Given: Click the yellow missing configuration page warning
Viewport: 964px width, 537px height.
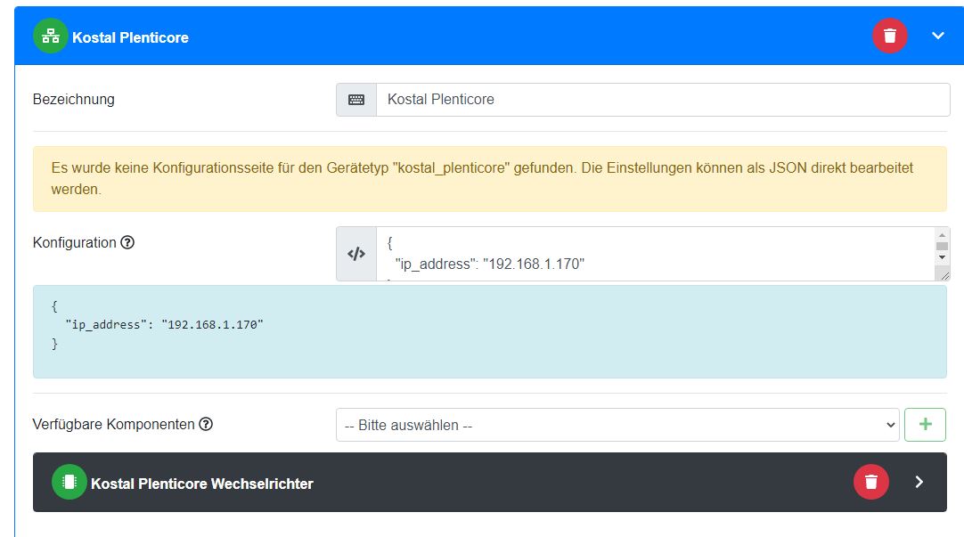Looking at the screenshot, I should pos(489,179).
